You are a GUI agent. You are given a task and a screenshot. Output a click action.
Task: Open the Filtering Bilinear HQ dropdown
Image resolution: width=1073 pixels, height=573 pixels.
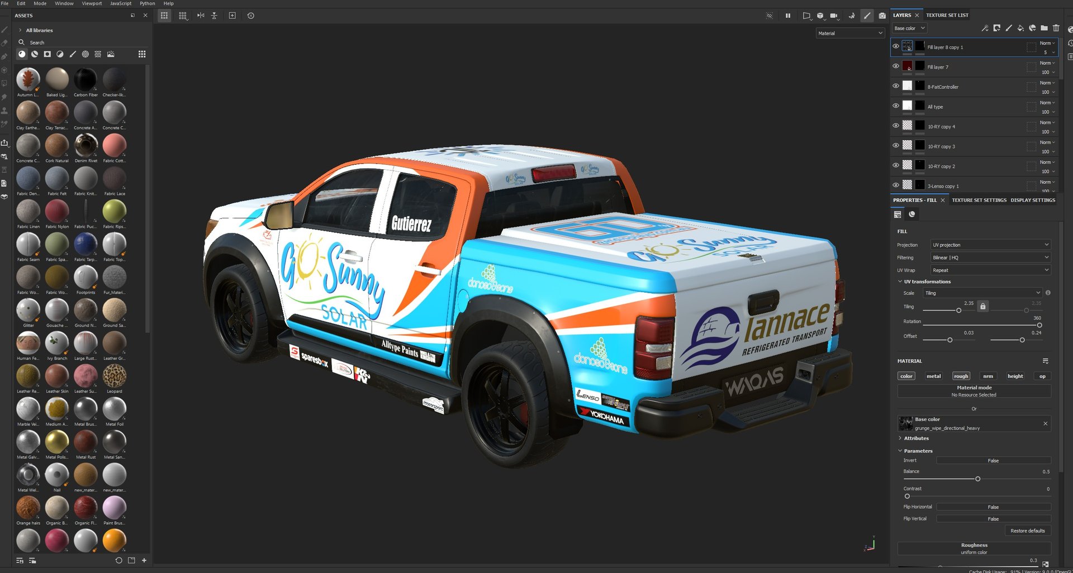tap(990, 257)
